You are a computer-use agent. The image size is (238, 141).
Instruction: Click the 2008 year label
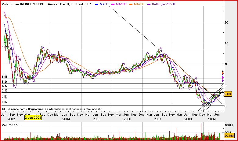coord(188,119)
